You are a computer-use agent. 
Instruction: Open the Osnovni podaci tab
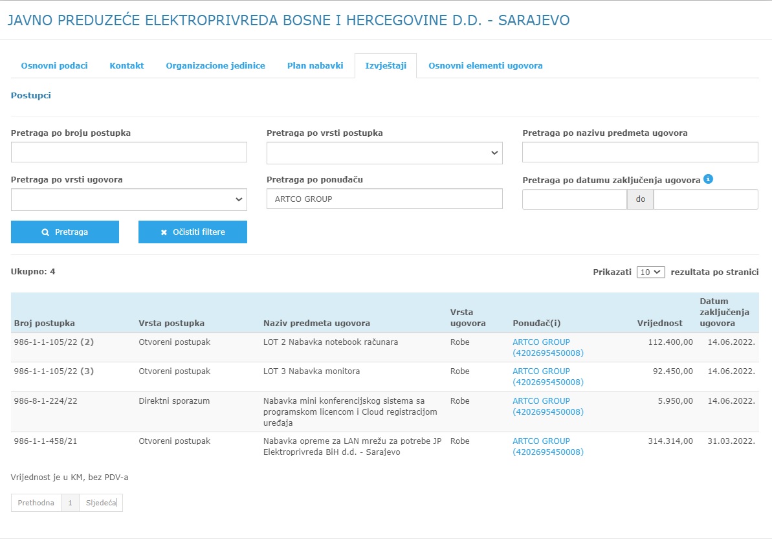(54, 65)
